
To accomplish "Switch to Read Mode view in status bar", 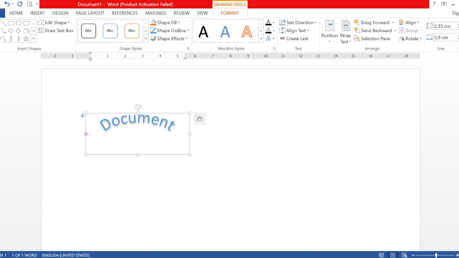I will 381,255.
